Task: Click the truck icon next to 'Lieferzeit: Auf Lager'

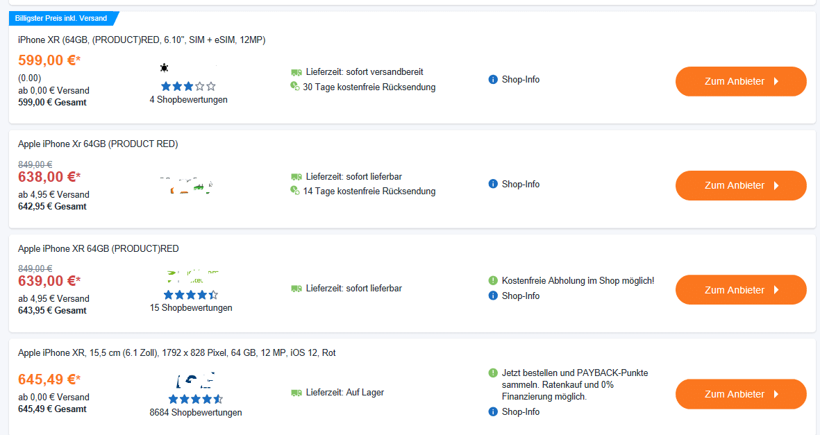Action: point(296,393)
